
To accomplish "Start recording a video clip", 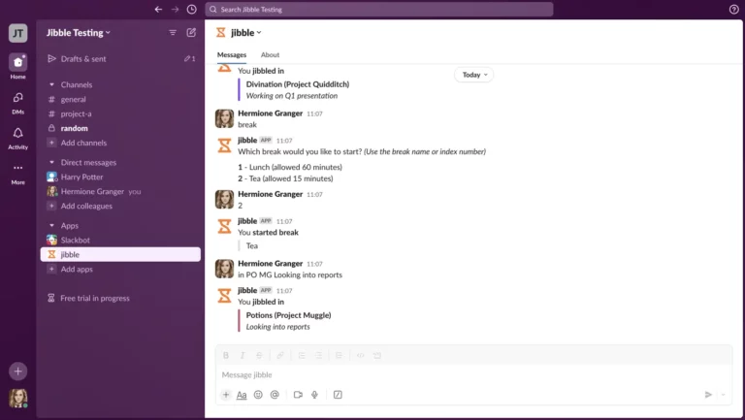I will [298, 395].
